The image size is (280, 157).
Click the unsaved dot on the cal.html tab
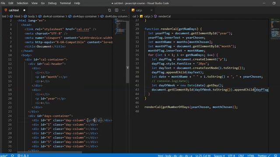pyautogui.click(x=24, y=10)
